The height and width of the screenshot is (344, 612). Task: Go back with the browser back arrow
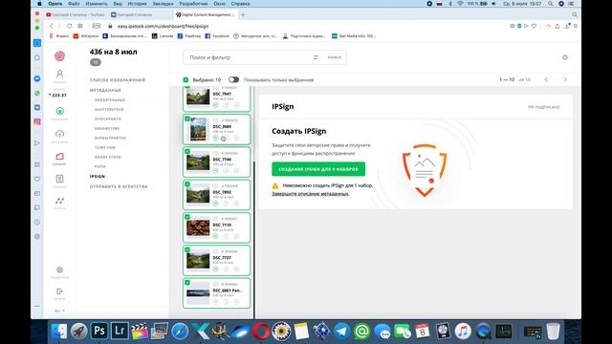51,26
